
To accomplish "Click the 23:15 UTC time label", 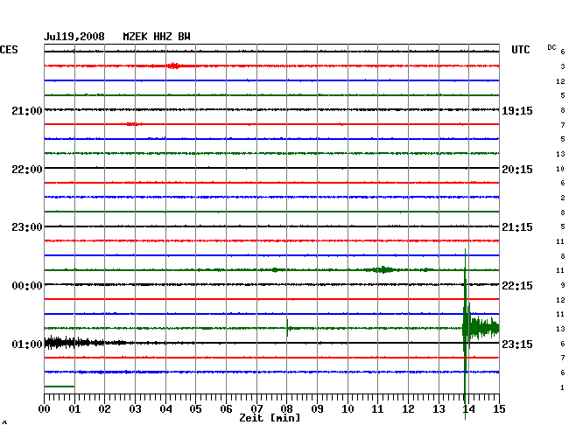I will point(516,345).
